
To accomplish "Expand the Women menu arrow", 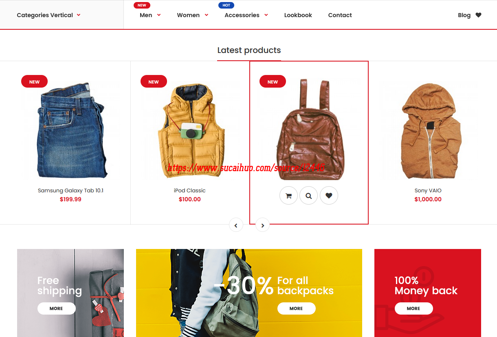I will point(207,15).
